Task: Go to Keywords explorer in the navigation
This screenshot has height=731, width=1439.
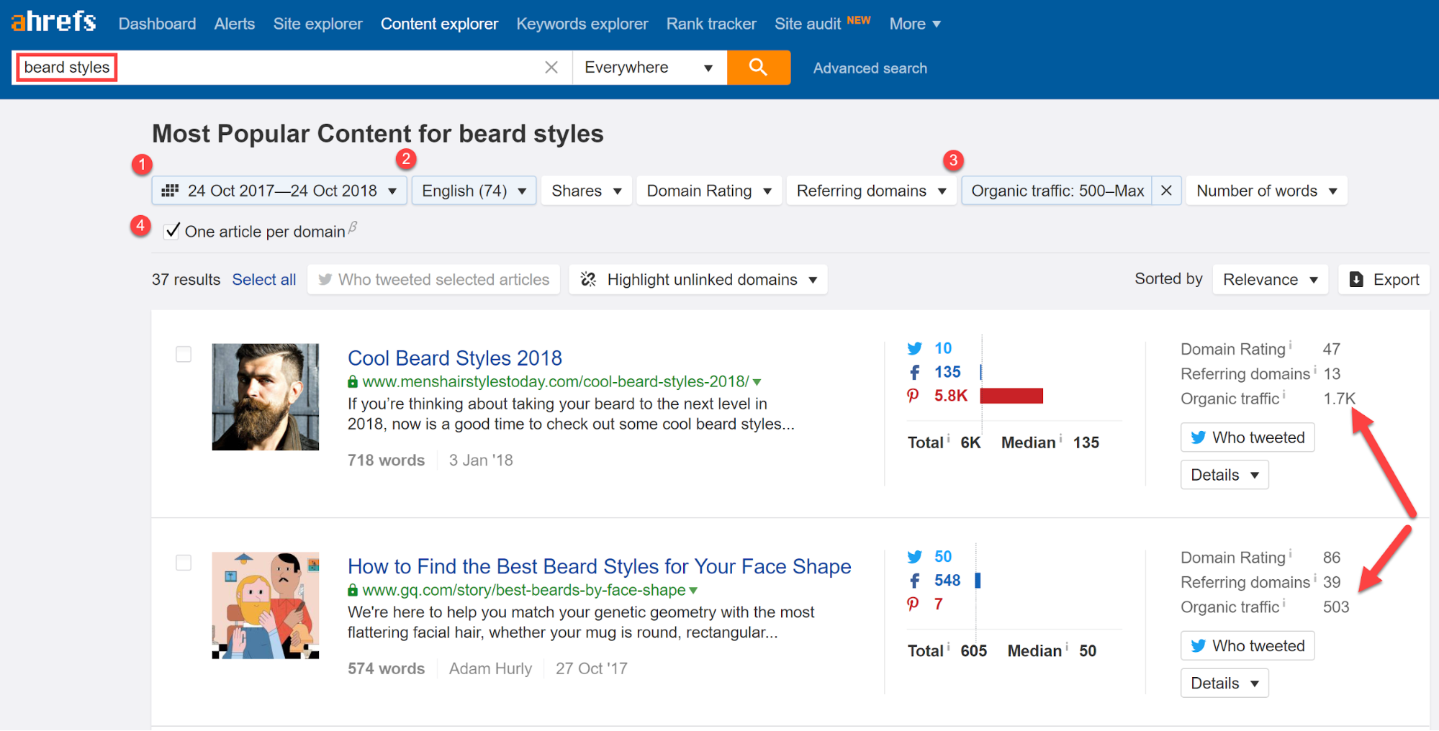Action: click(582, 24)
